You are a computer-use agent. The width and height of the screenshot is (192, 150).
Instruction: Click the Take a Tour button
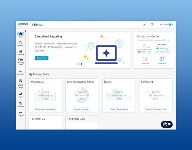point(42,58)
